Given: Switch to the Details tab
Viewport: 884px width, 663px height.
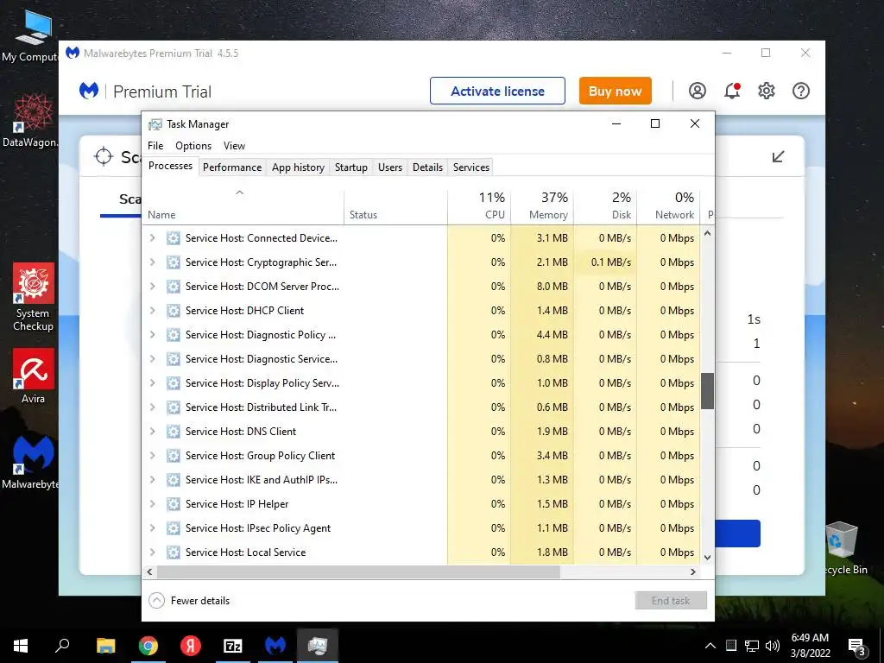Looking at the screenshot, I should tap(427, 167).
